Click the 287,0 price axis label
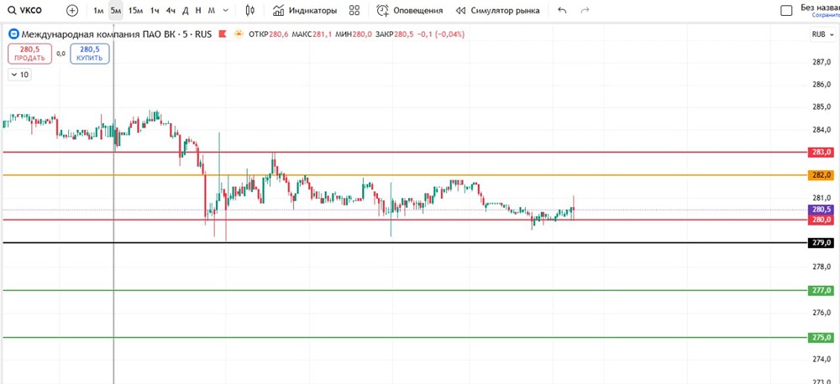Viewport: 840px width, 384px height. pos(822,62)
